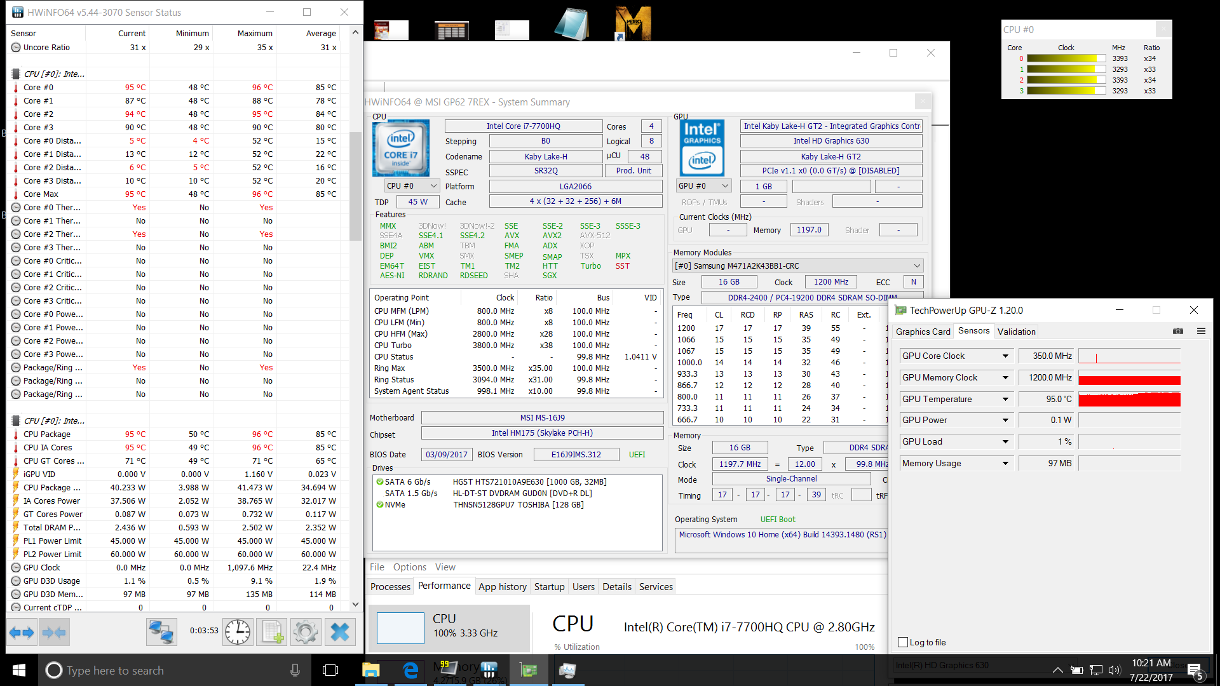Switch to the Validation tab in GPU-Z

click(x=1016, y=332)
